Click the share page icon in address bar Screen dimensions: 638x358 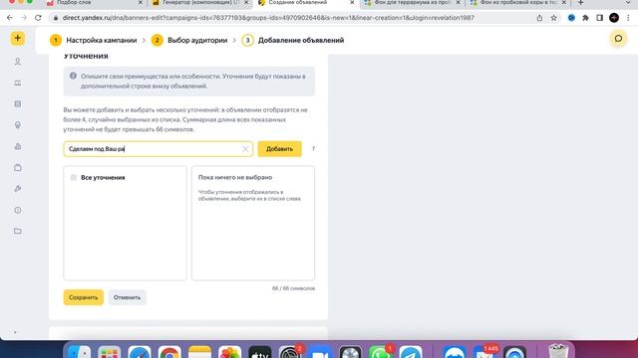click(539, 18)
